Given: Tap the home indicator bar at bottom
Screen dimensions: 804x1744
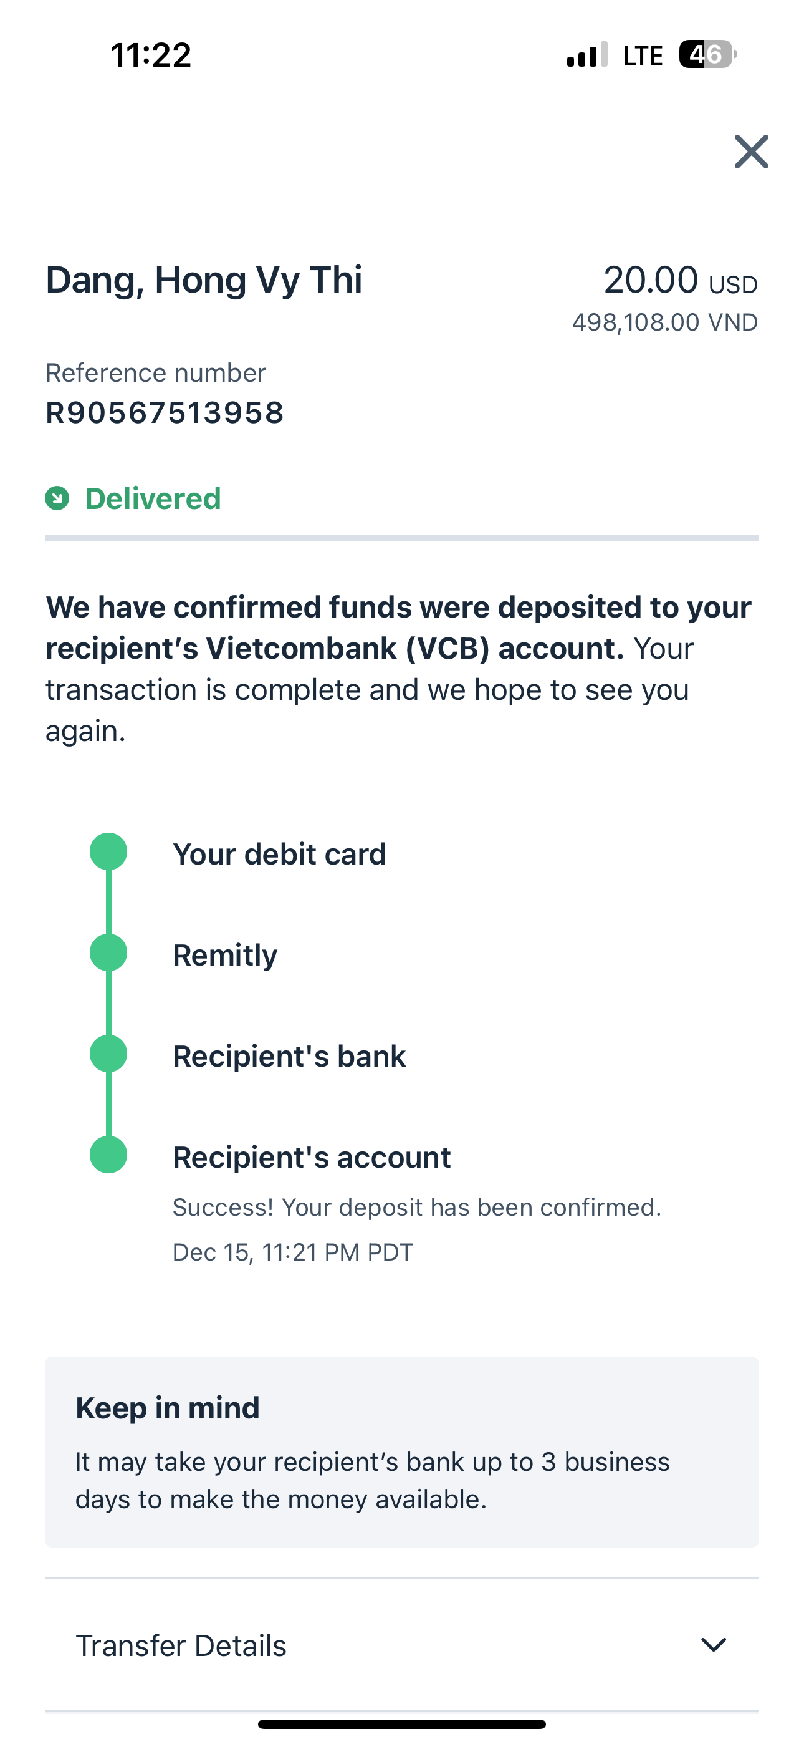Looking at the screenshot, I should click(402, 1723).
